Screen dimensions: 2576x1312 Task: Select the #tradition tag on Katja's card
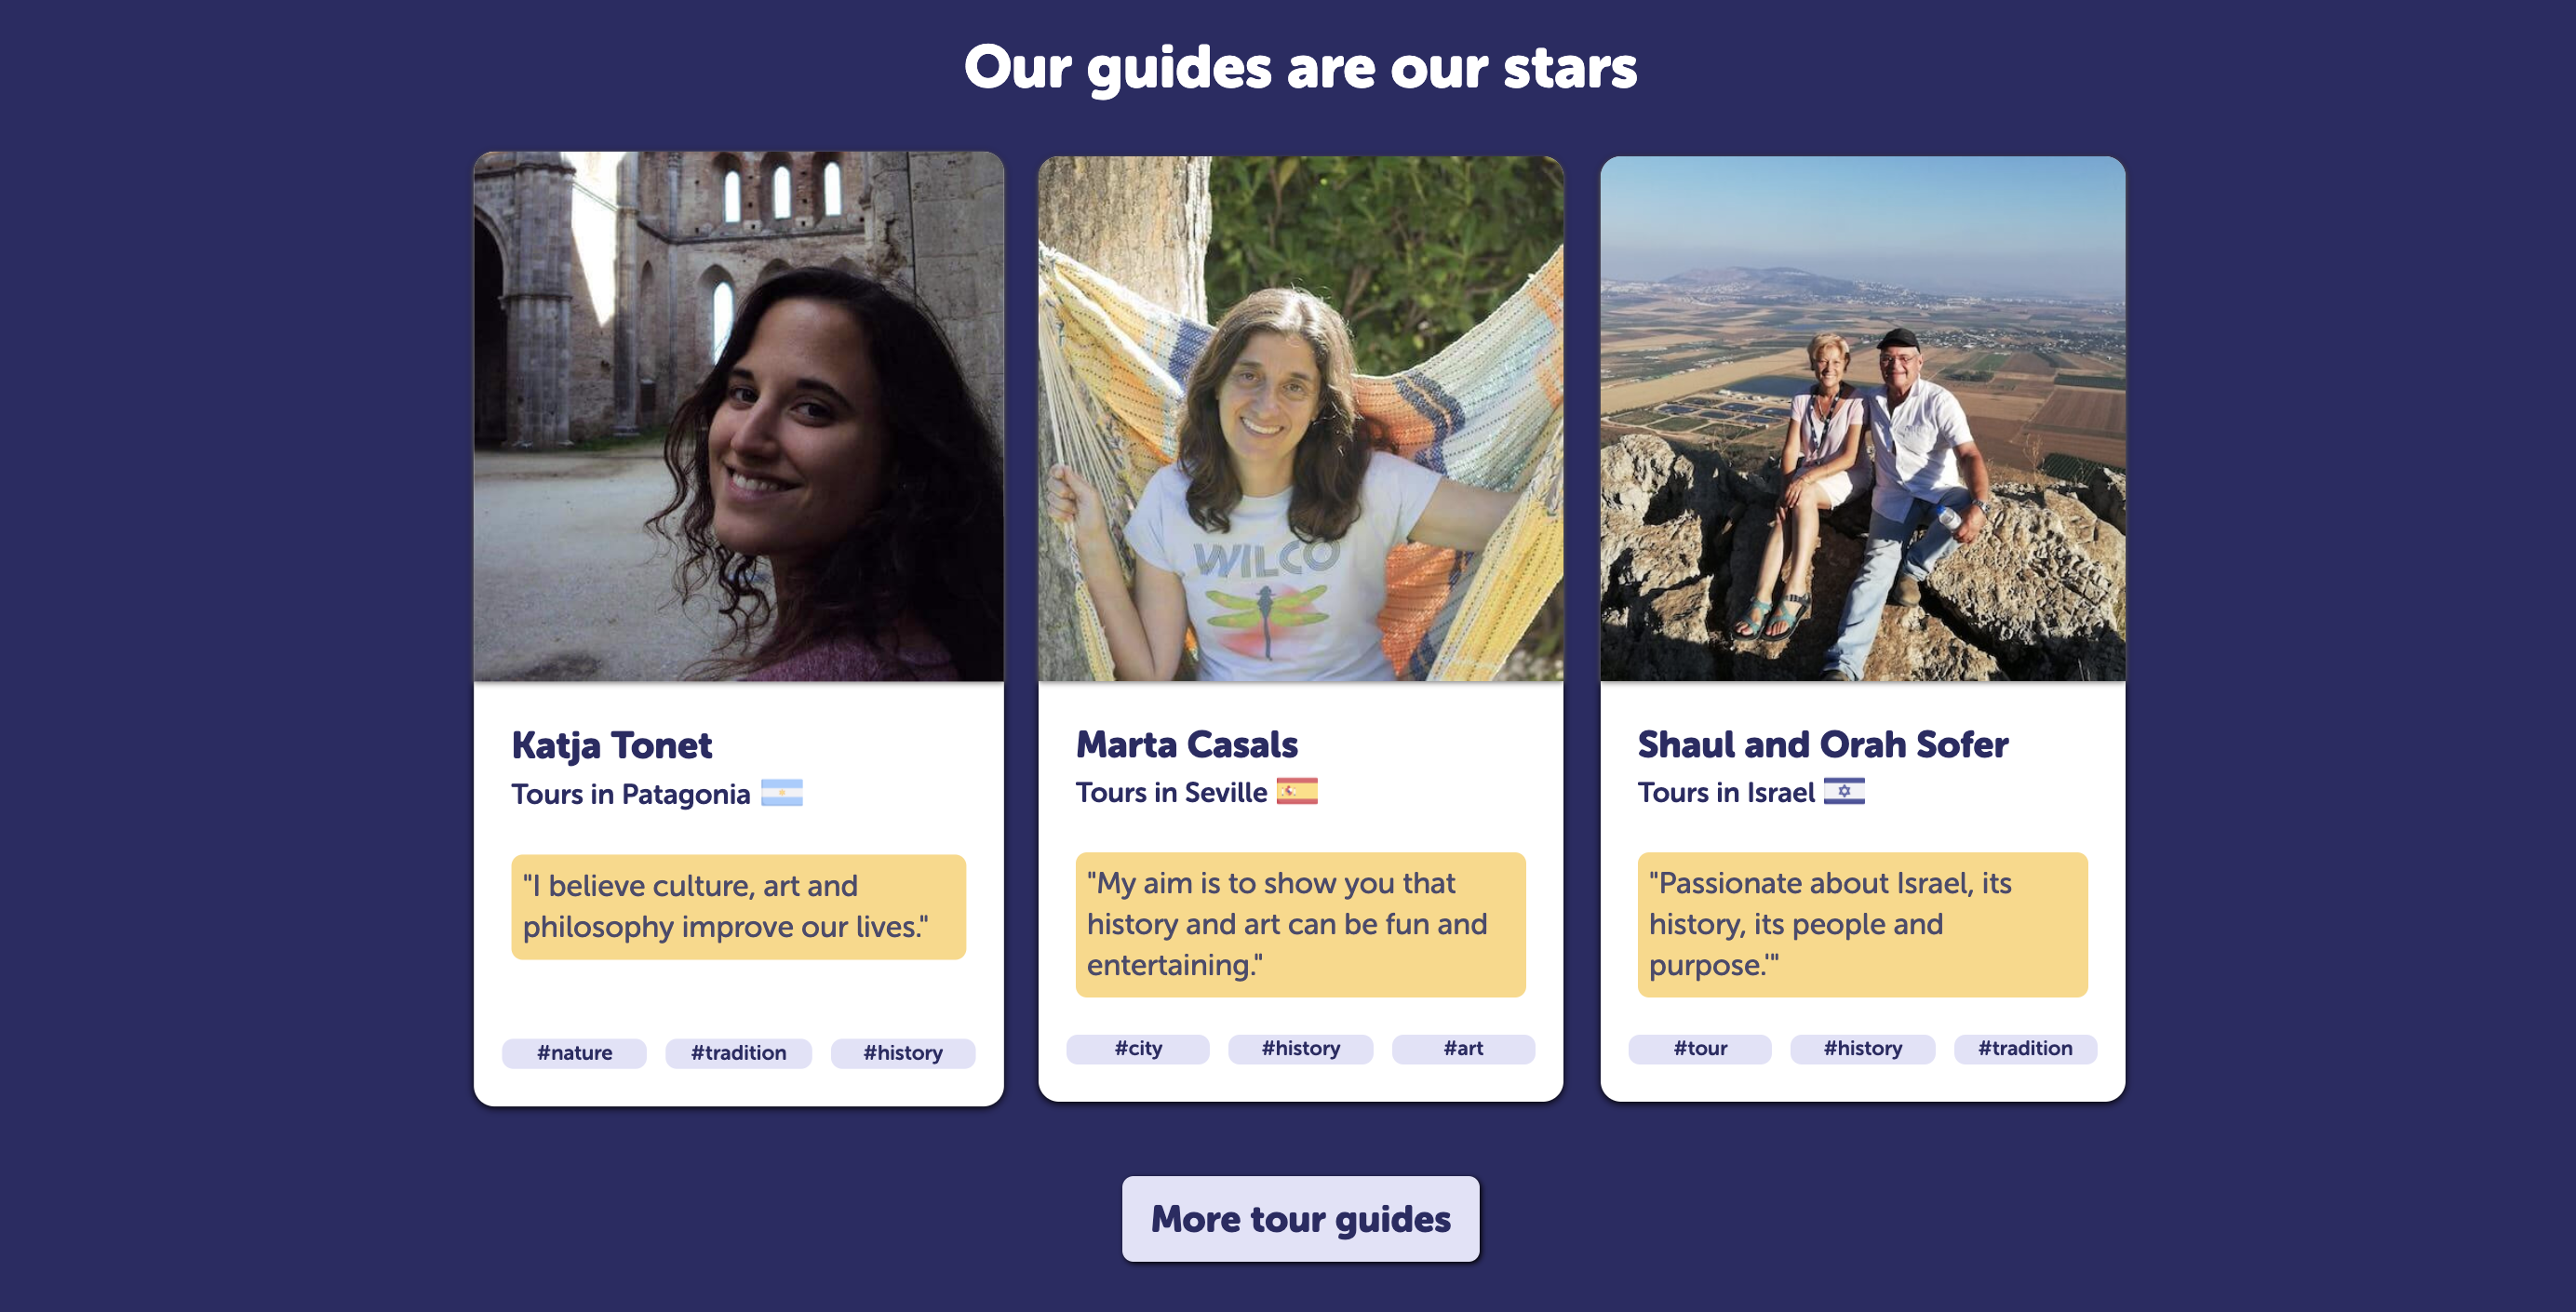pos(738,1053)
